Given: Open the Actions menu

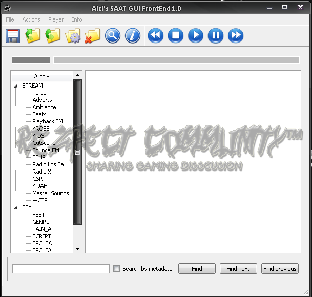Looking at the screenshot, I should [31, 19].
